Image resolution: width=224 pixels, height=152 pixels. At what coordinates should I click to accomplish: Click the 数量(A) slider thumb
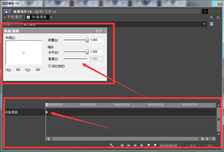click(87, 40)
